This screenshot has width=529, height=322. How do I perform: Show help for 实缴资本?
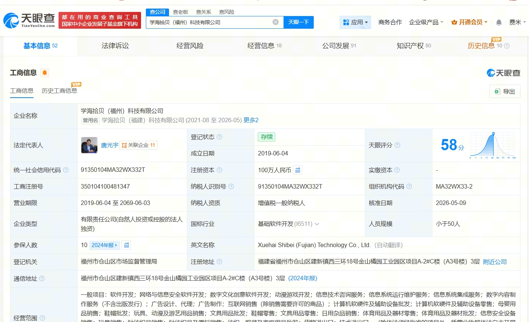[x=397, y=170]
